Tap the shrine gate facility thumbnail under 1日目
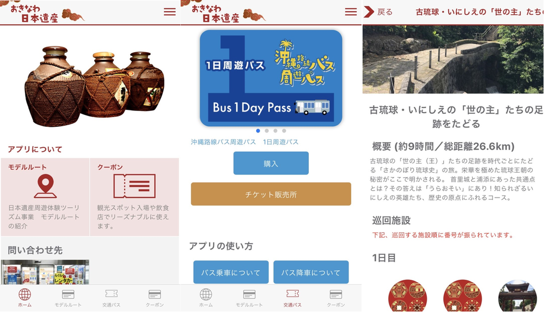544x312 pixels. (x=517, y=296)
